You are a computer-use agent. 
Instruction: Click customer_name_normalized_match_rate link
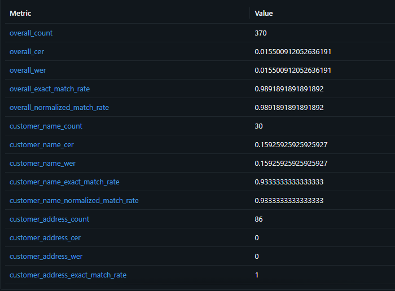(x=74, y=201)
